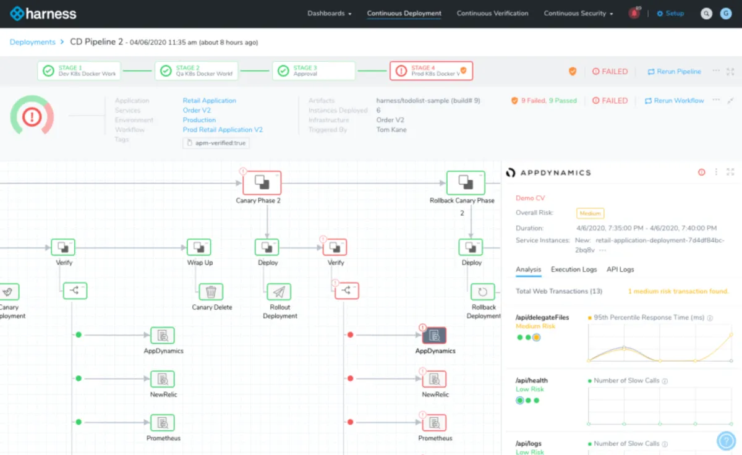Open the Continuous Verification menu item
Image resolution: width=742 pixels, height=455 pixels.
[492, 13]
